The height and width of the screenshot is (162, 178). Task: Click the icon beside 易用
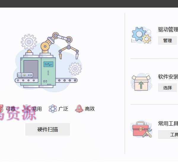(x=27, y=109)
